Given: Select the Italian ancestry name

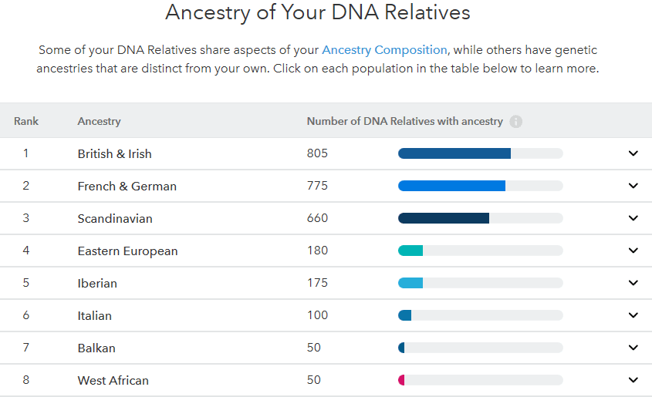Looking at the screenshot, I should click(x=94, y=315).
